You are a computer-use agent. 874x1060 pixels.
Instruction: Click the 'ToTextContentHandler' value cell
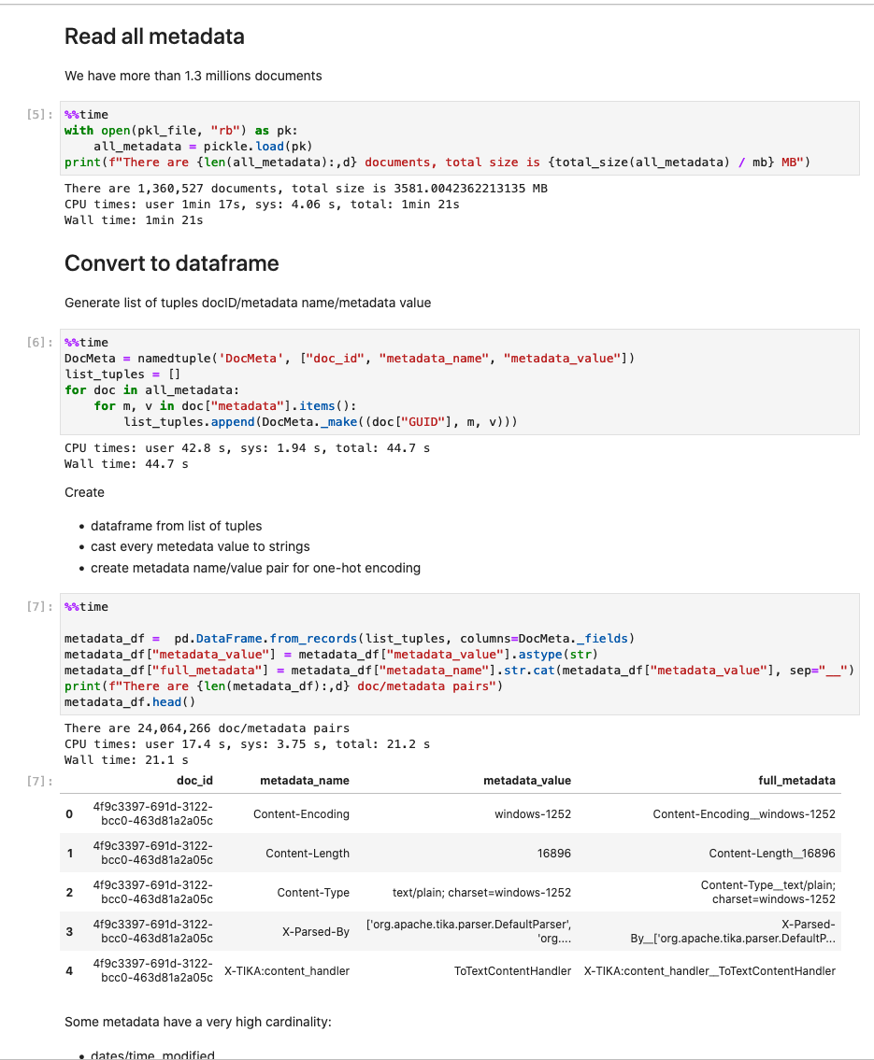point(512,971)
